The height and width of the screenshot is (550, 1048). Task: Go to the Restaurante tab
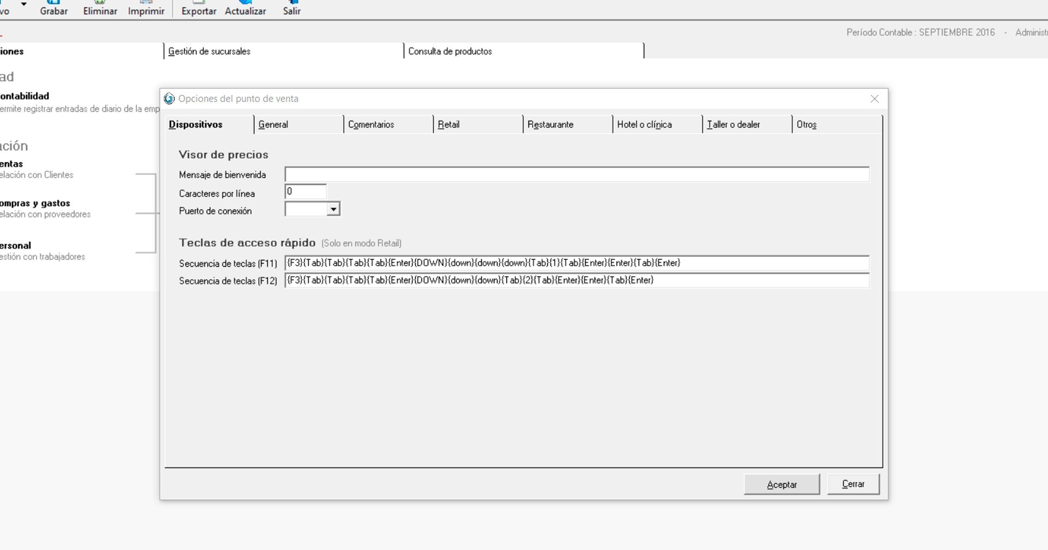coord(550,124)
